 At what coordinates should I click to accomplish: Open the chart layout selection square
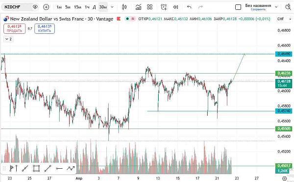[x=238, y=7]
